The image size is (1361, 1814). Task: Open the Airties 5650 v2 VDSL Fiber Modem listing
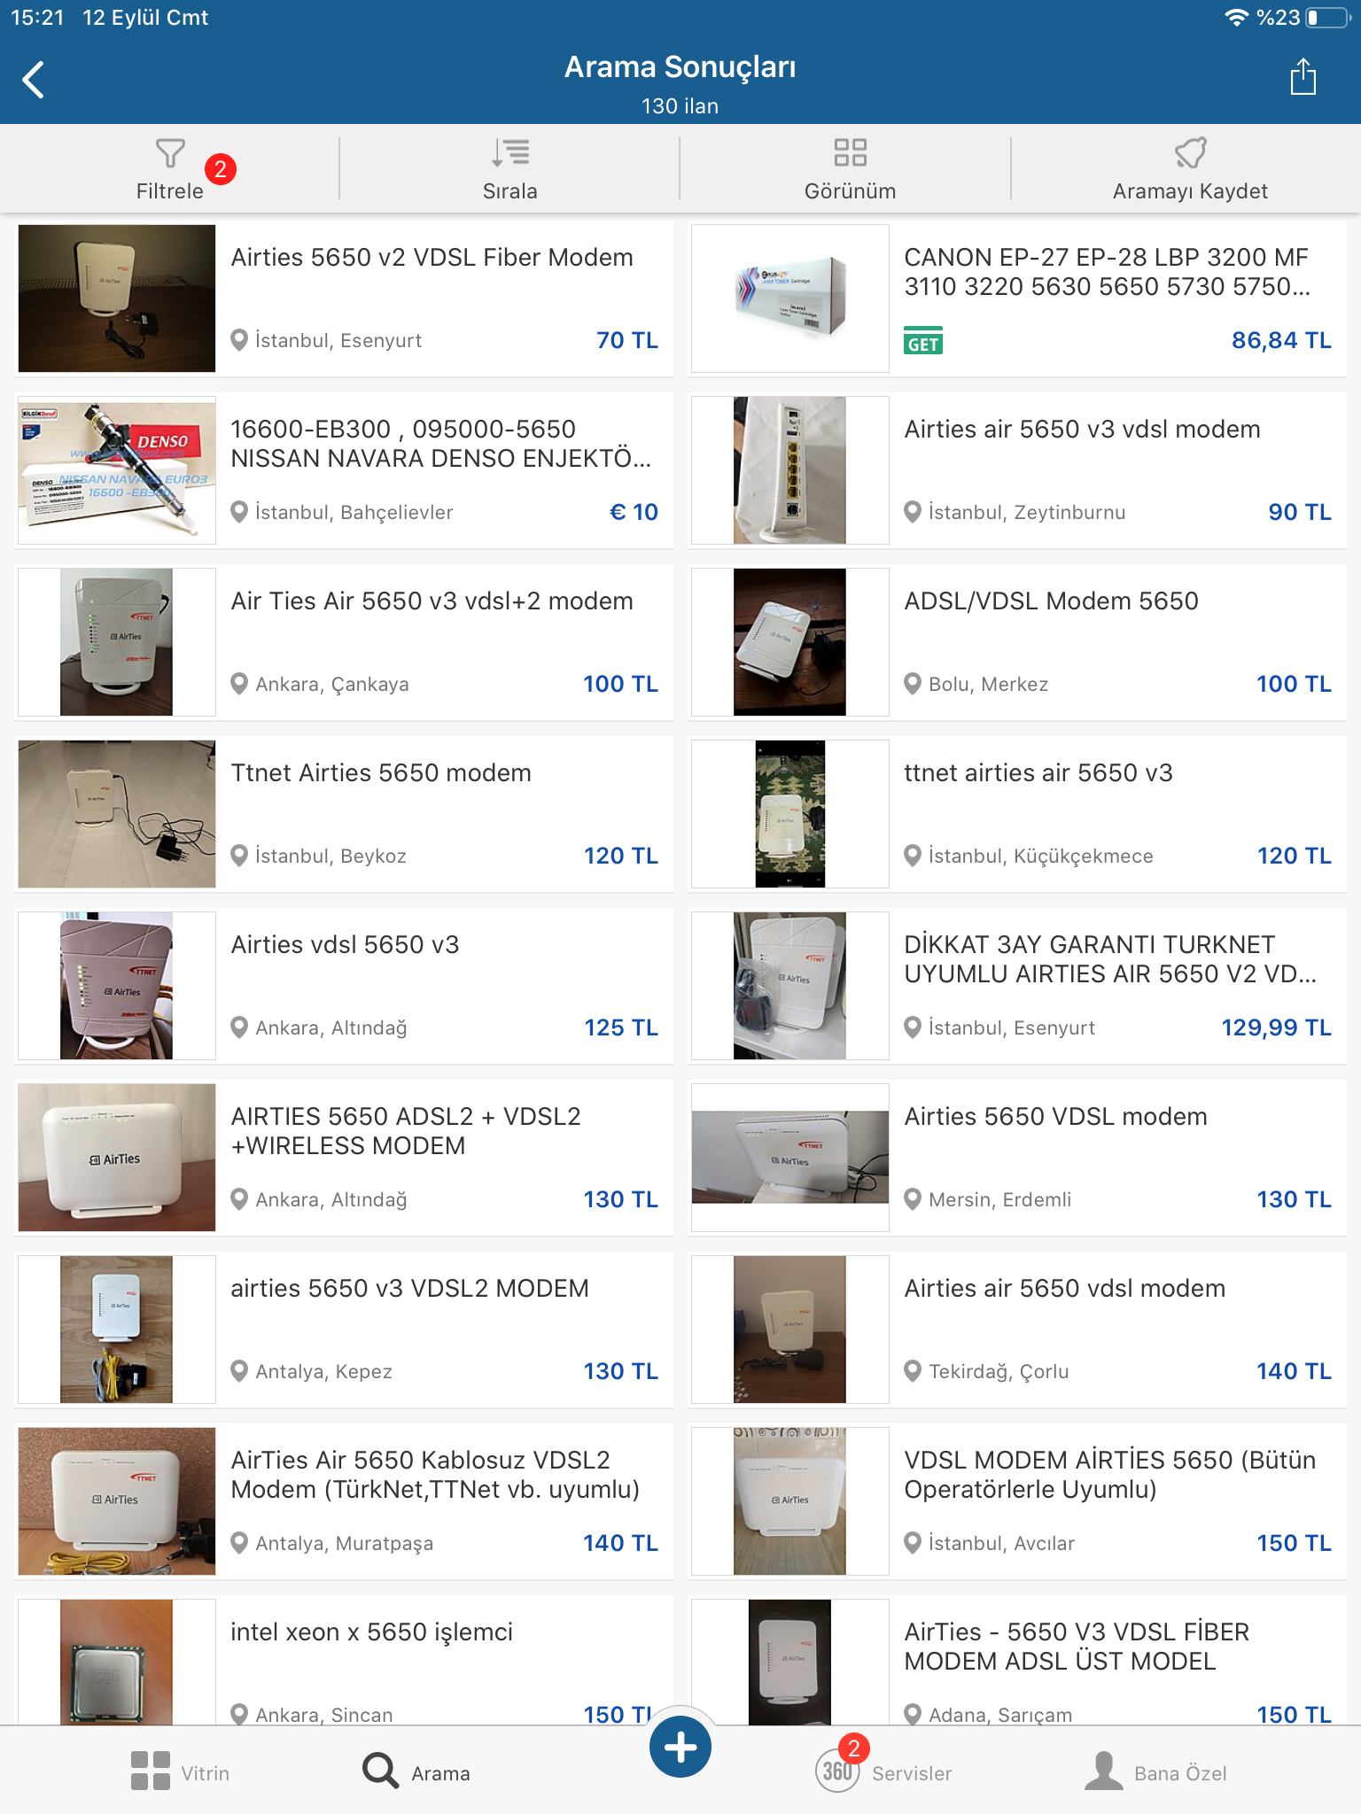pyautogui.click(x=344, y=298)
